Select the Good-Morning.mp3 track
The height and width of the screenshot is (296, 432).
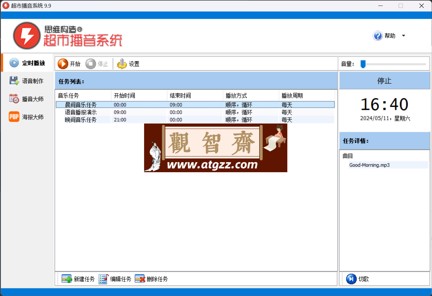(369, 165)
